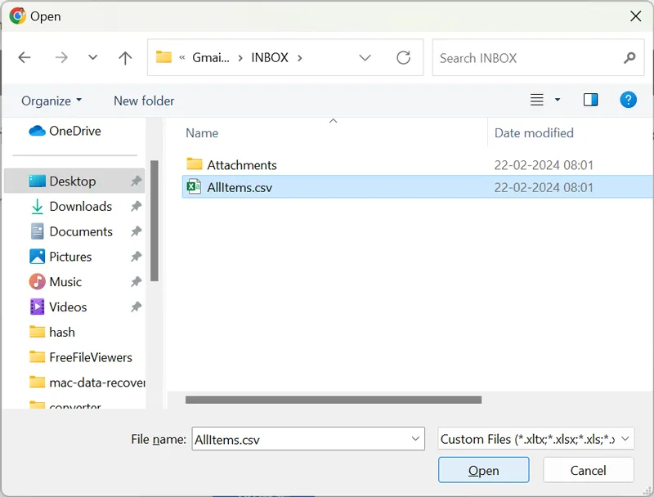
Task: Unpin Desktop from quick access
Action: (x=136, y=181)
